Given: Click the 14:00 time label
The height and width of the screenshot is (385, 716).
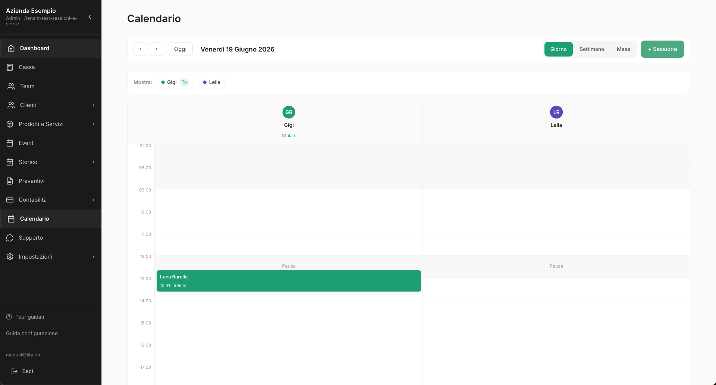Looking at the screenshot, I should pos(145,301).
